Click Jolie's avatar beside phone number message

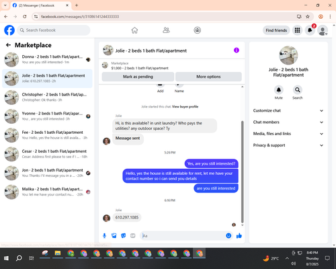(106, 218)
